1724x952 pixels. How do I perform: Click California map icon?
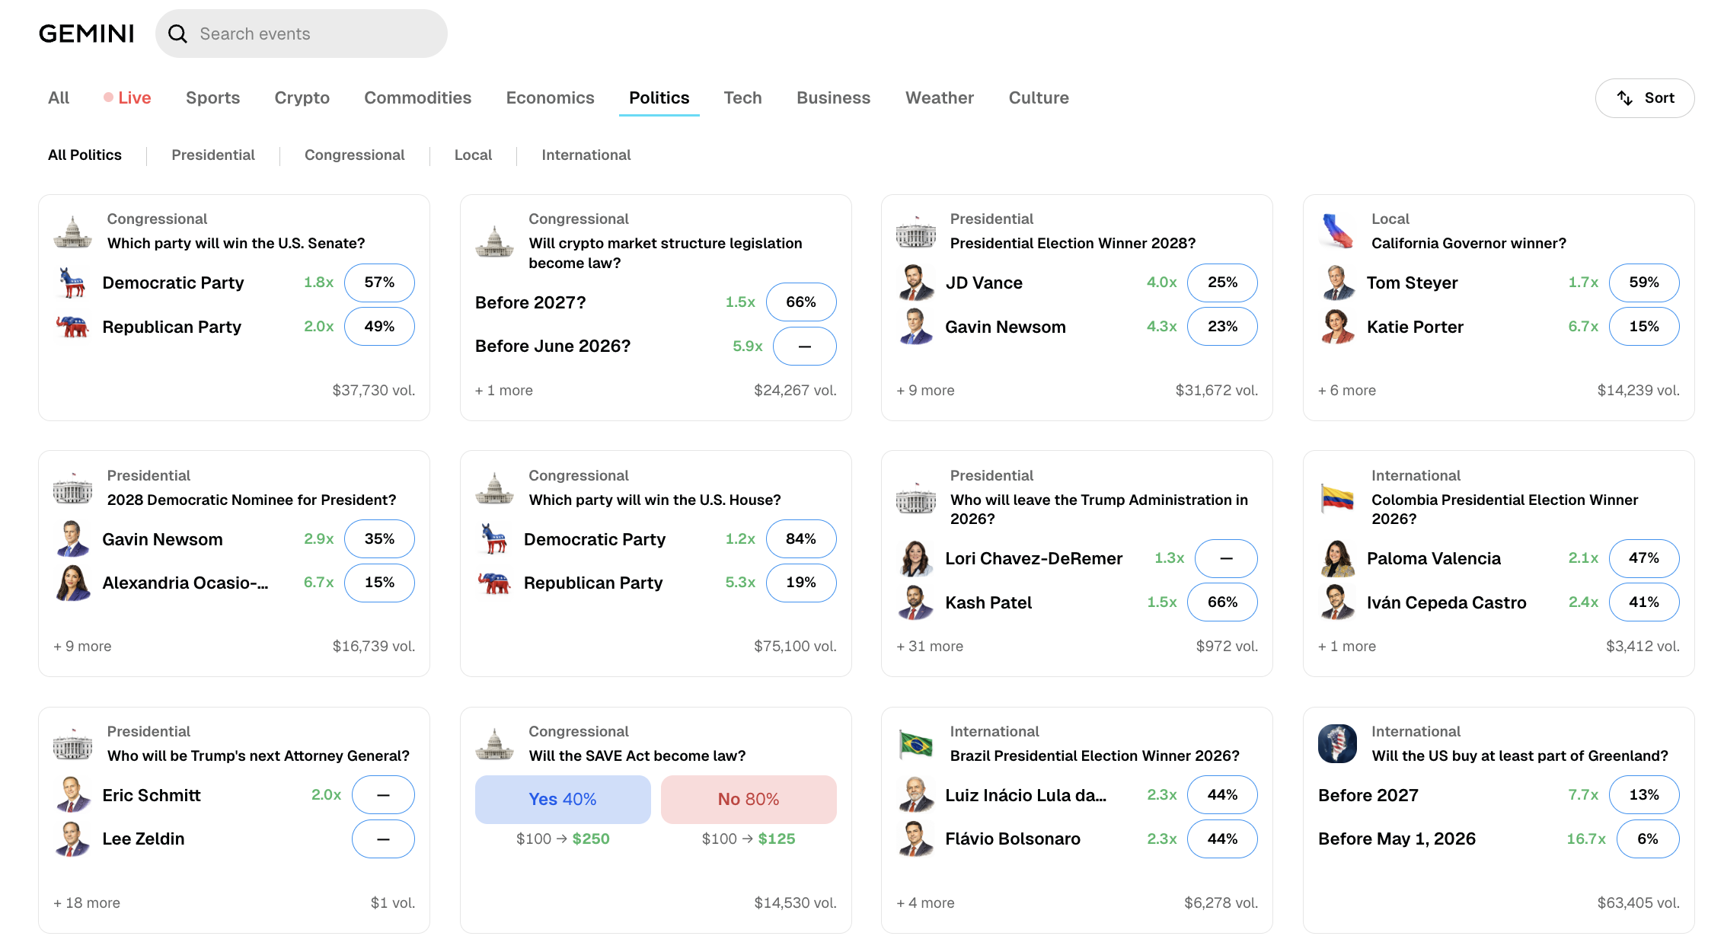pos(1337,232)
